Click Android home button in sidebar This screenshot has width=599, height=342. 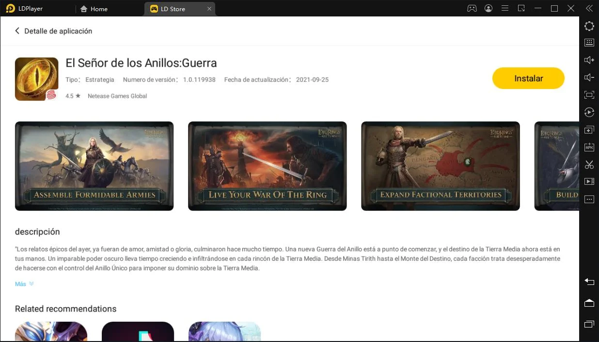[x=589, y=303]
